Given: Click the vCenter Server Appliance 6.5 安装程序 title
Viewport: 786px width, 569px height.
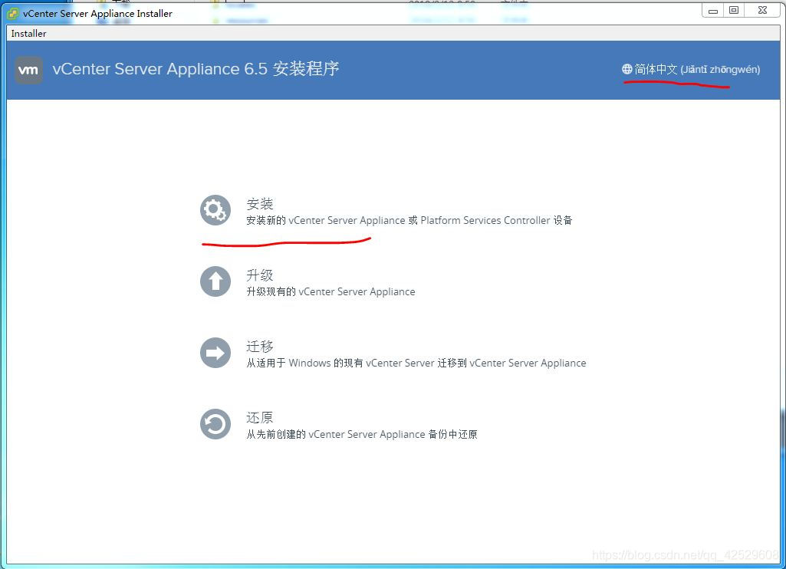Looking at the screenshot, I should pos(196,69).
